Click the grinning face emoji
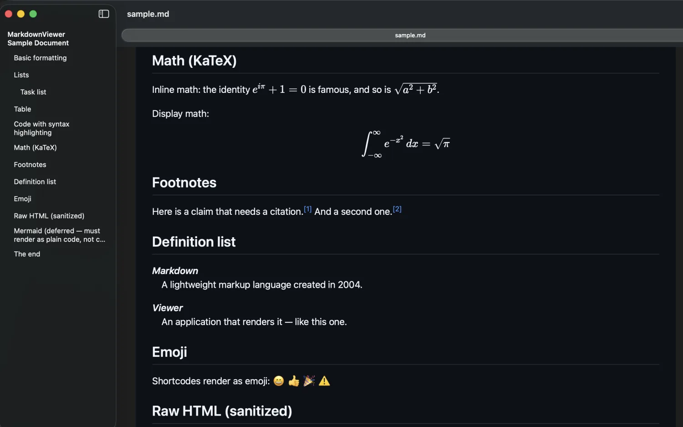 [279, 381]
